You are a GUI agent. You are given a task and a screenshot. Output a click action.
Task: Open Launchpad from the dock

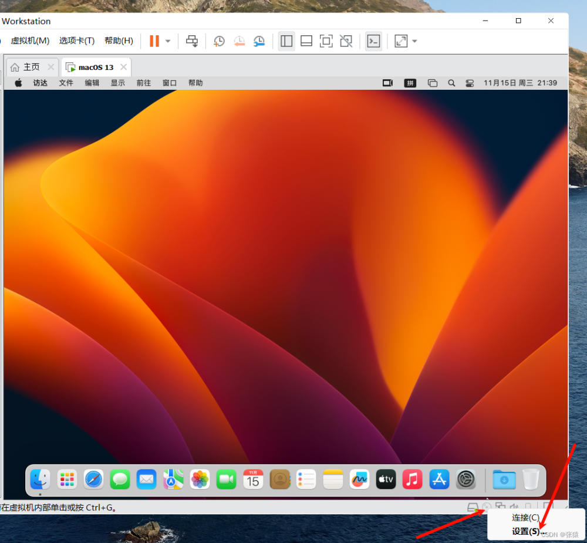pyautogui.click(x=67, y=480)
